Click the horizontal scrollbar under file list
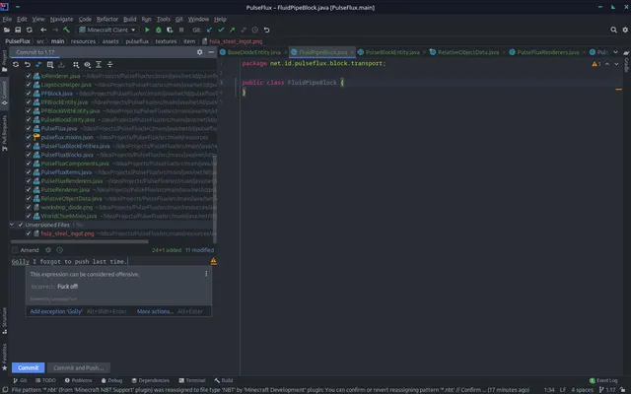The height and width of the screenshot is (394, 631). (x=80, y=241)
